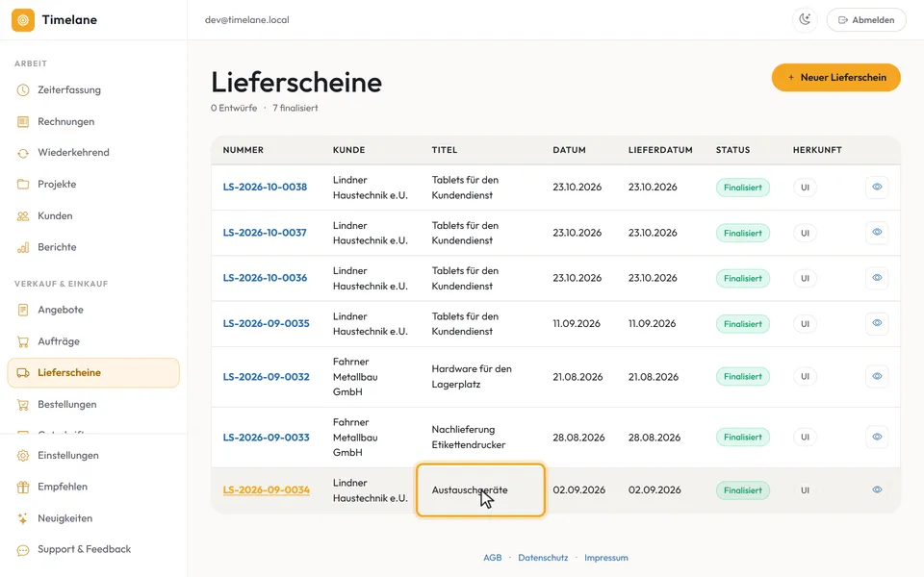This screenshot has height=577, width=924.
Task: Click the UI origin badge of LS-2026-10-0038
Action: click(805, 188)
